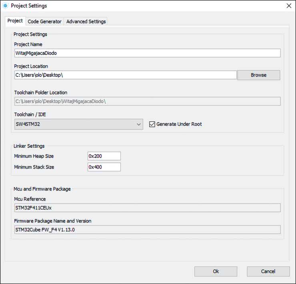Select the Minimum Stack Size field

(104, 167)
